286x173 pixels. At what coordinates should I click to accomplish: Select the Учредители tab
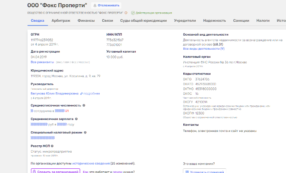[x=185, y=20]
